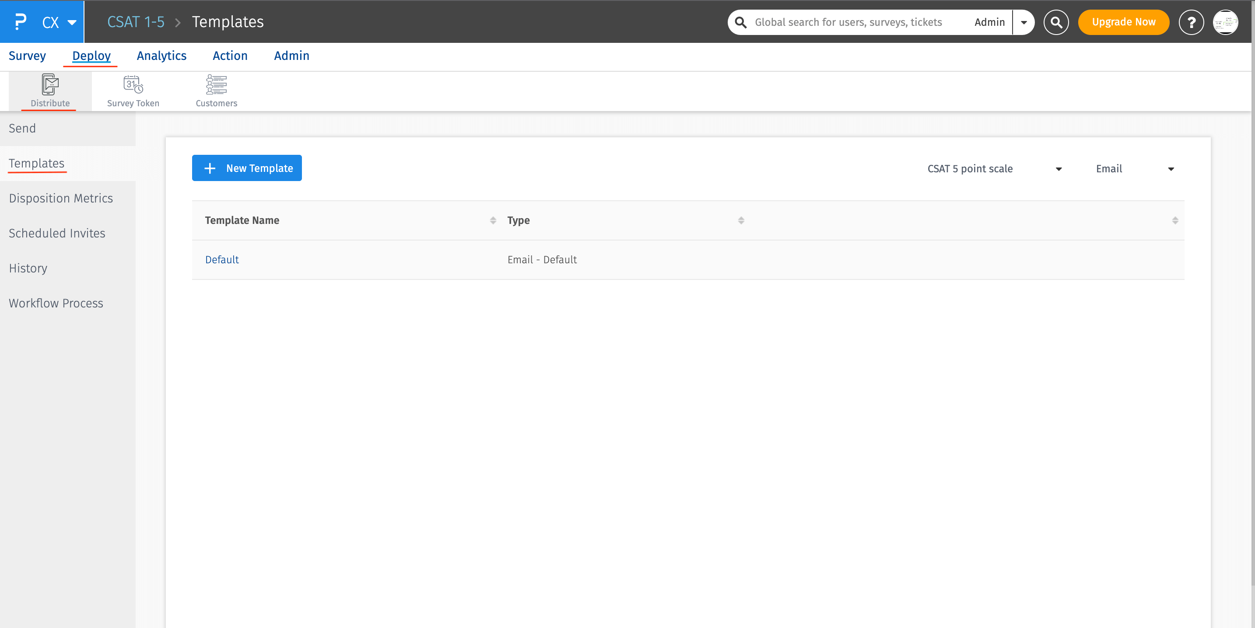Click the user profile avatar
The height and width of the screenshot is (628, 1255).
click(1225, 22)
